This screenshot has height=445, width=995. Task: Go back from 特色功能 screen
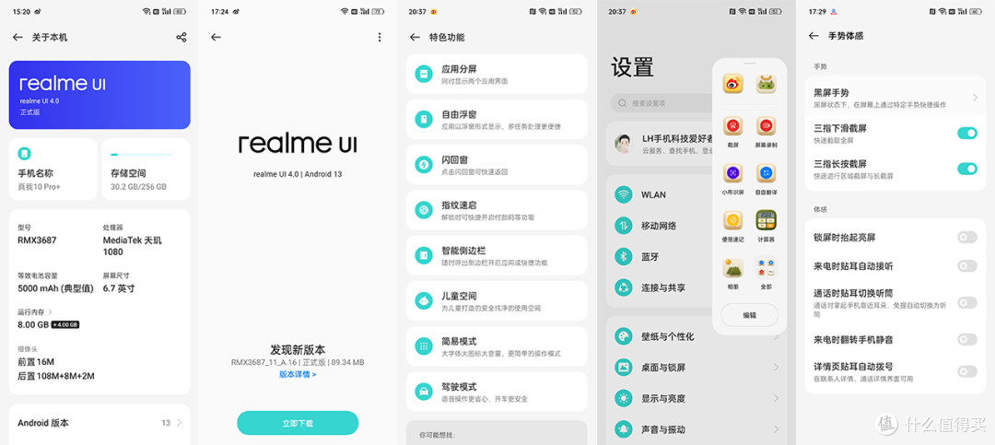tap(415, 38)
